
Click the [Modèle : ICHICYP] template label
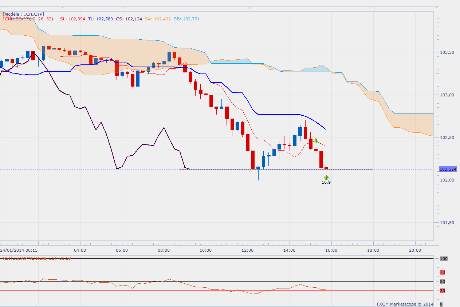pyautogui.click(x=23, y=14)
